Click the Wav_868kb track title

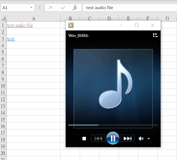[x=78, y=36]
